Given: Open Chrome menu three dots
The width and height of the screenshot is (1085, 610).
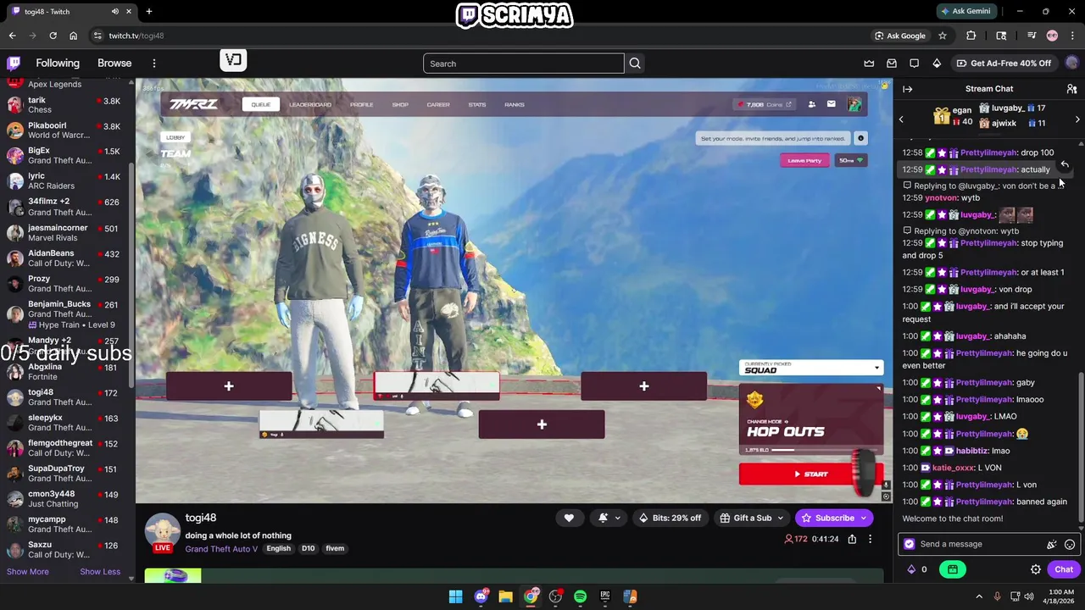Looking at the screenshot, I should coord(1072,36).
